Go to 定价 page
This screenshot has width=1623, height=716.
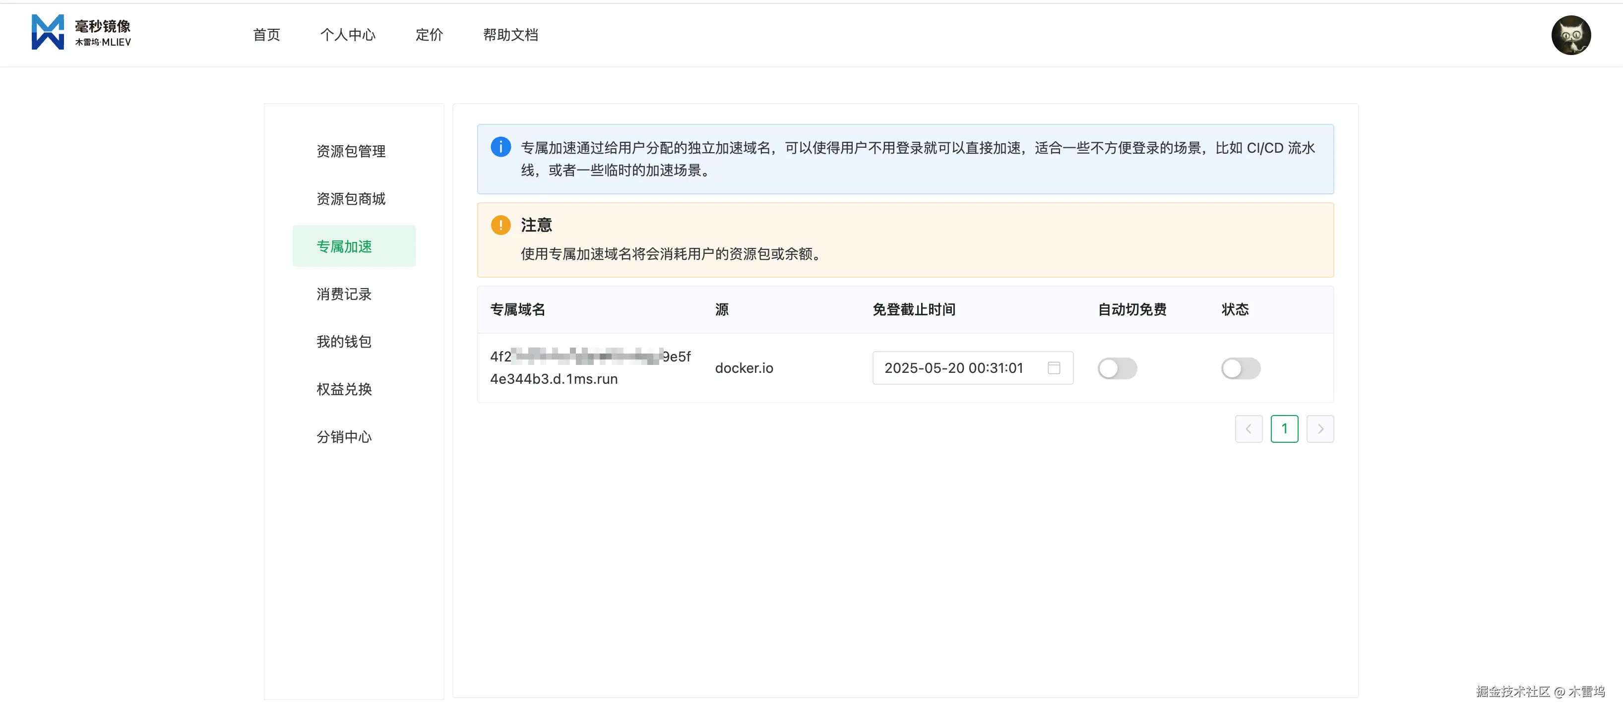(x=429, y=35)
